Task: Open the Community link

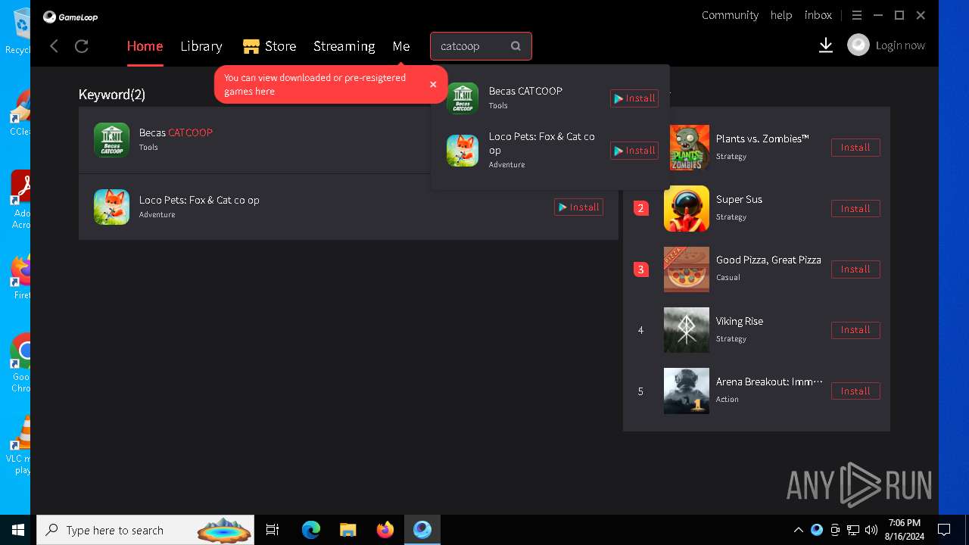Action: tap(730, 15)
